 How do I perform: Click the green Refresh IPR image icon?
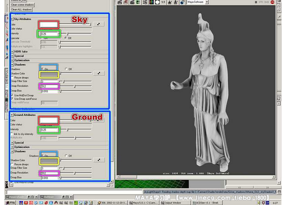click(x=138, y=2)
